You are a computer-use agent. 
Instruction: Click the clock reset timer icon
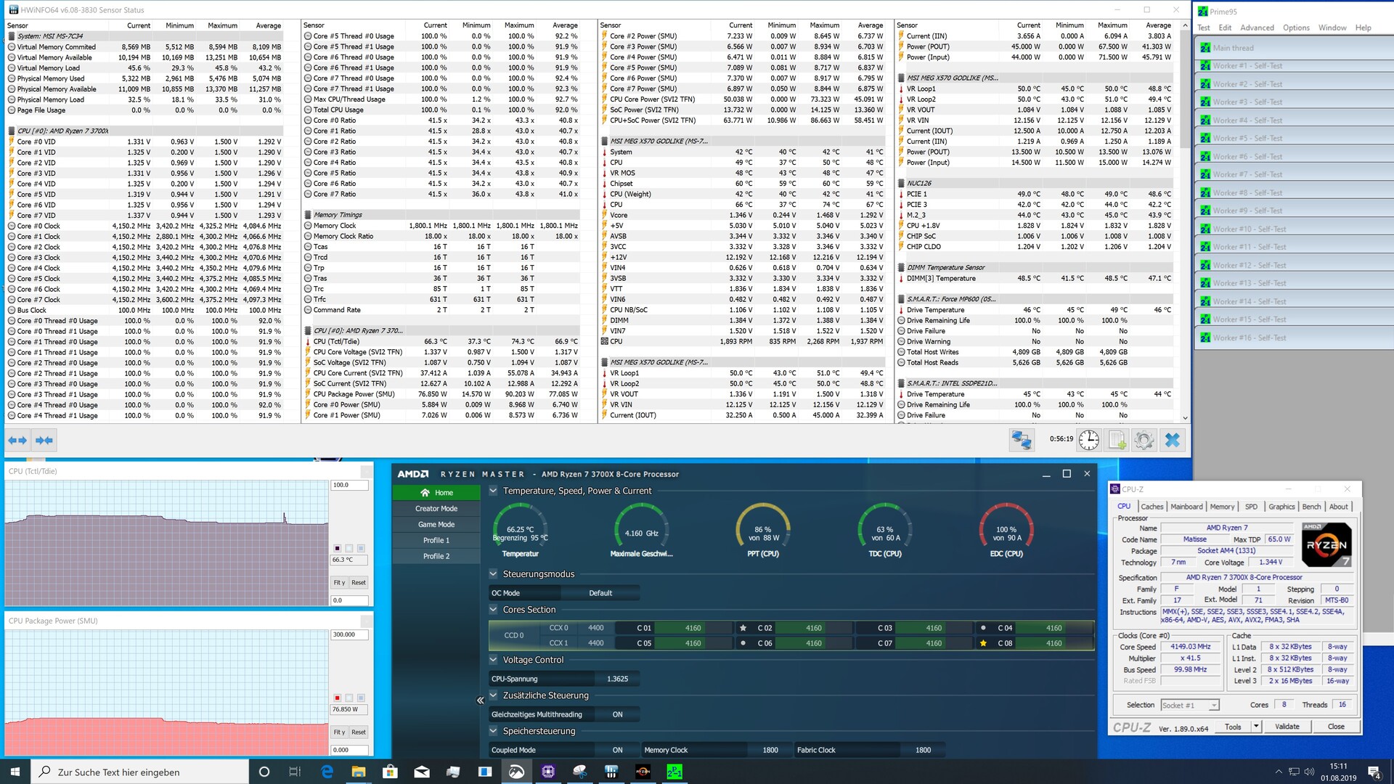pyautogui.click(x=1088, y=440)
